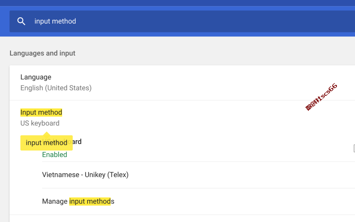Click the magnifier search icon
Image resolution: width=355 pixels, height=222 pixels.
tap(21, 21)
